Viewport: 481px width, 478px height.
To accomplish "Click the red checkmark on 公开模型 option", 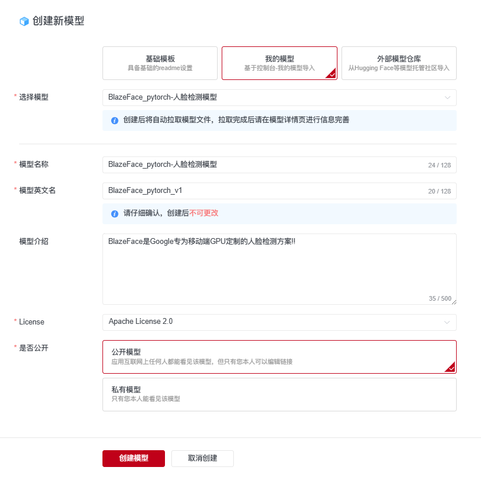I will (x=450, y=368).
